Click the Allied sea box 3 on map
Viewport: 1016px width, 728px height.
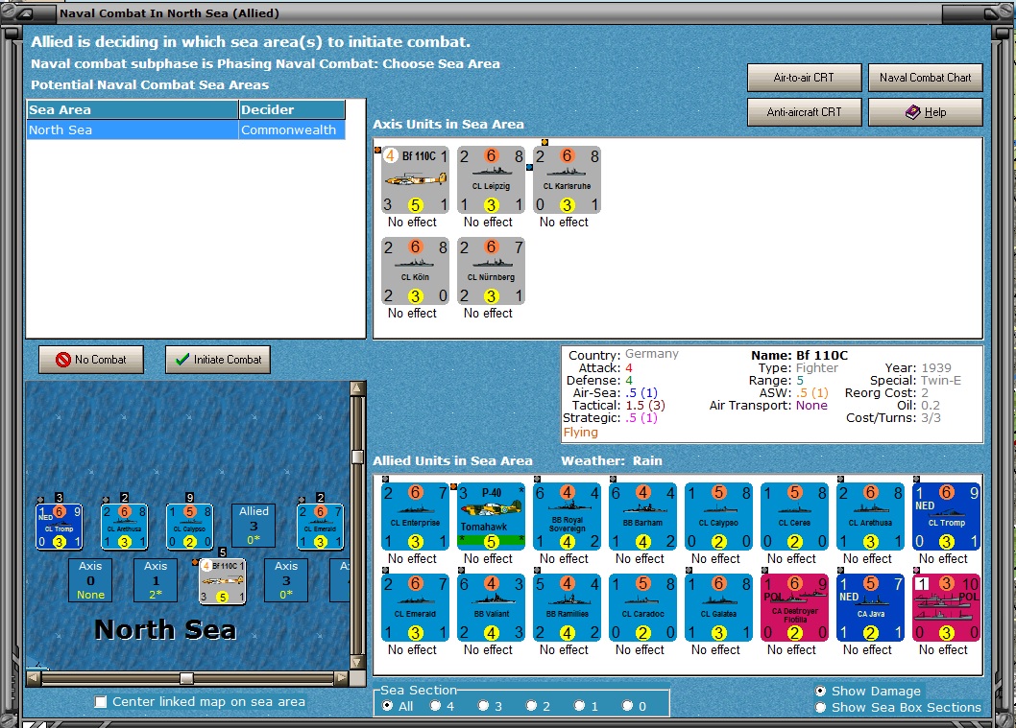pyautogui.click(x=254, y=527)
